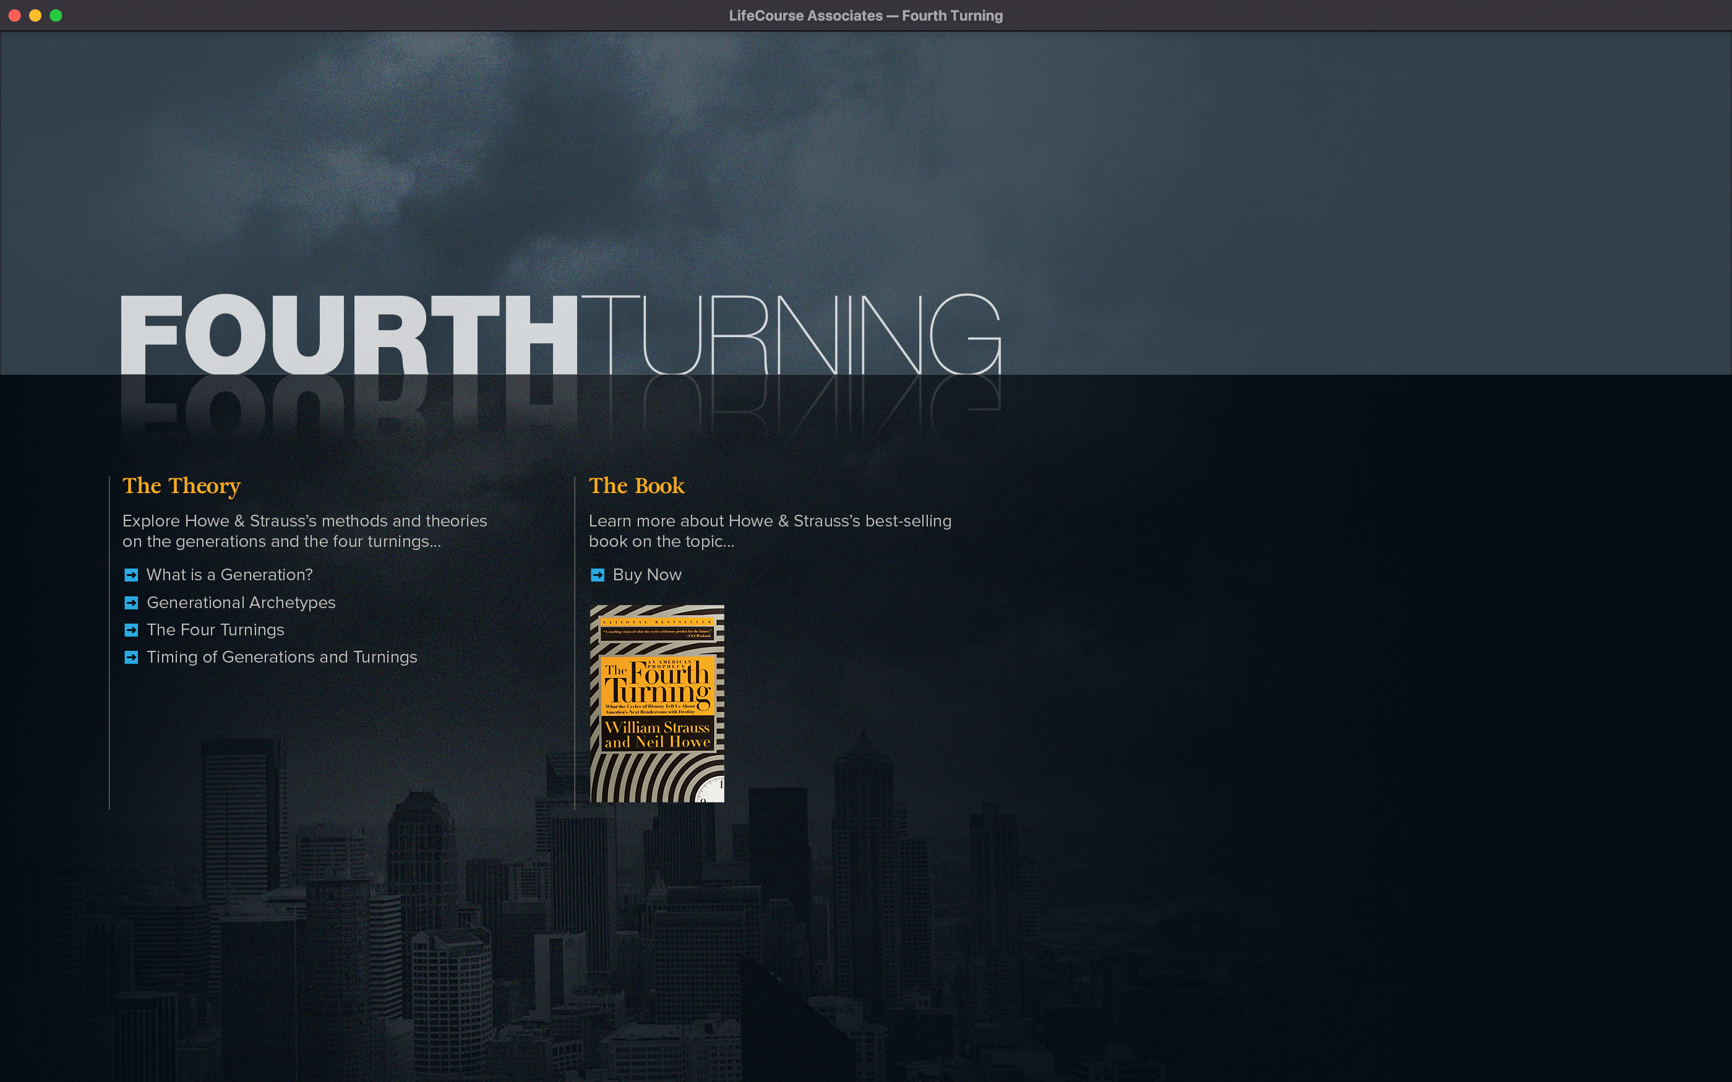
Task: Click The Fourth Turning book cover thumbnail
Action: 657,703
